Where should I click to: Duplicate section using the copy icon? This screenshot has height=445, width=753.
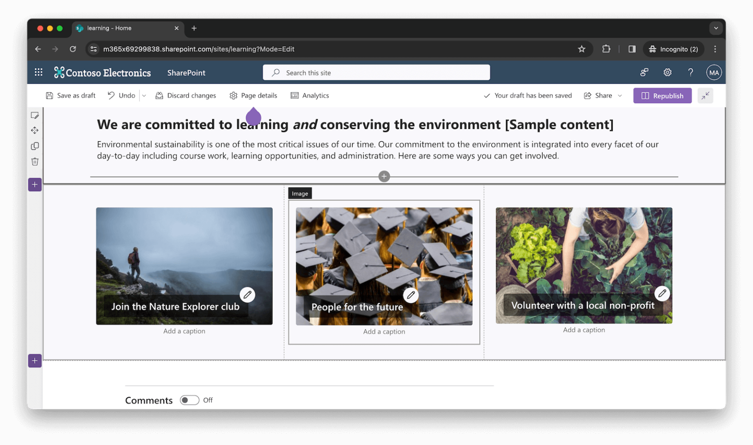pyautogui.click(x=35, y=146)
